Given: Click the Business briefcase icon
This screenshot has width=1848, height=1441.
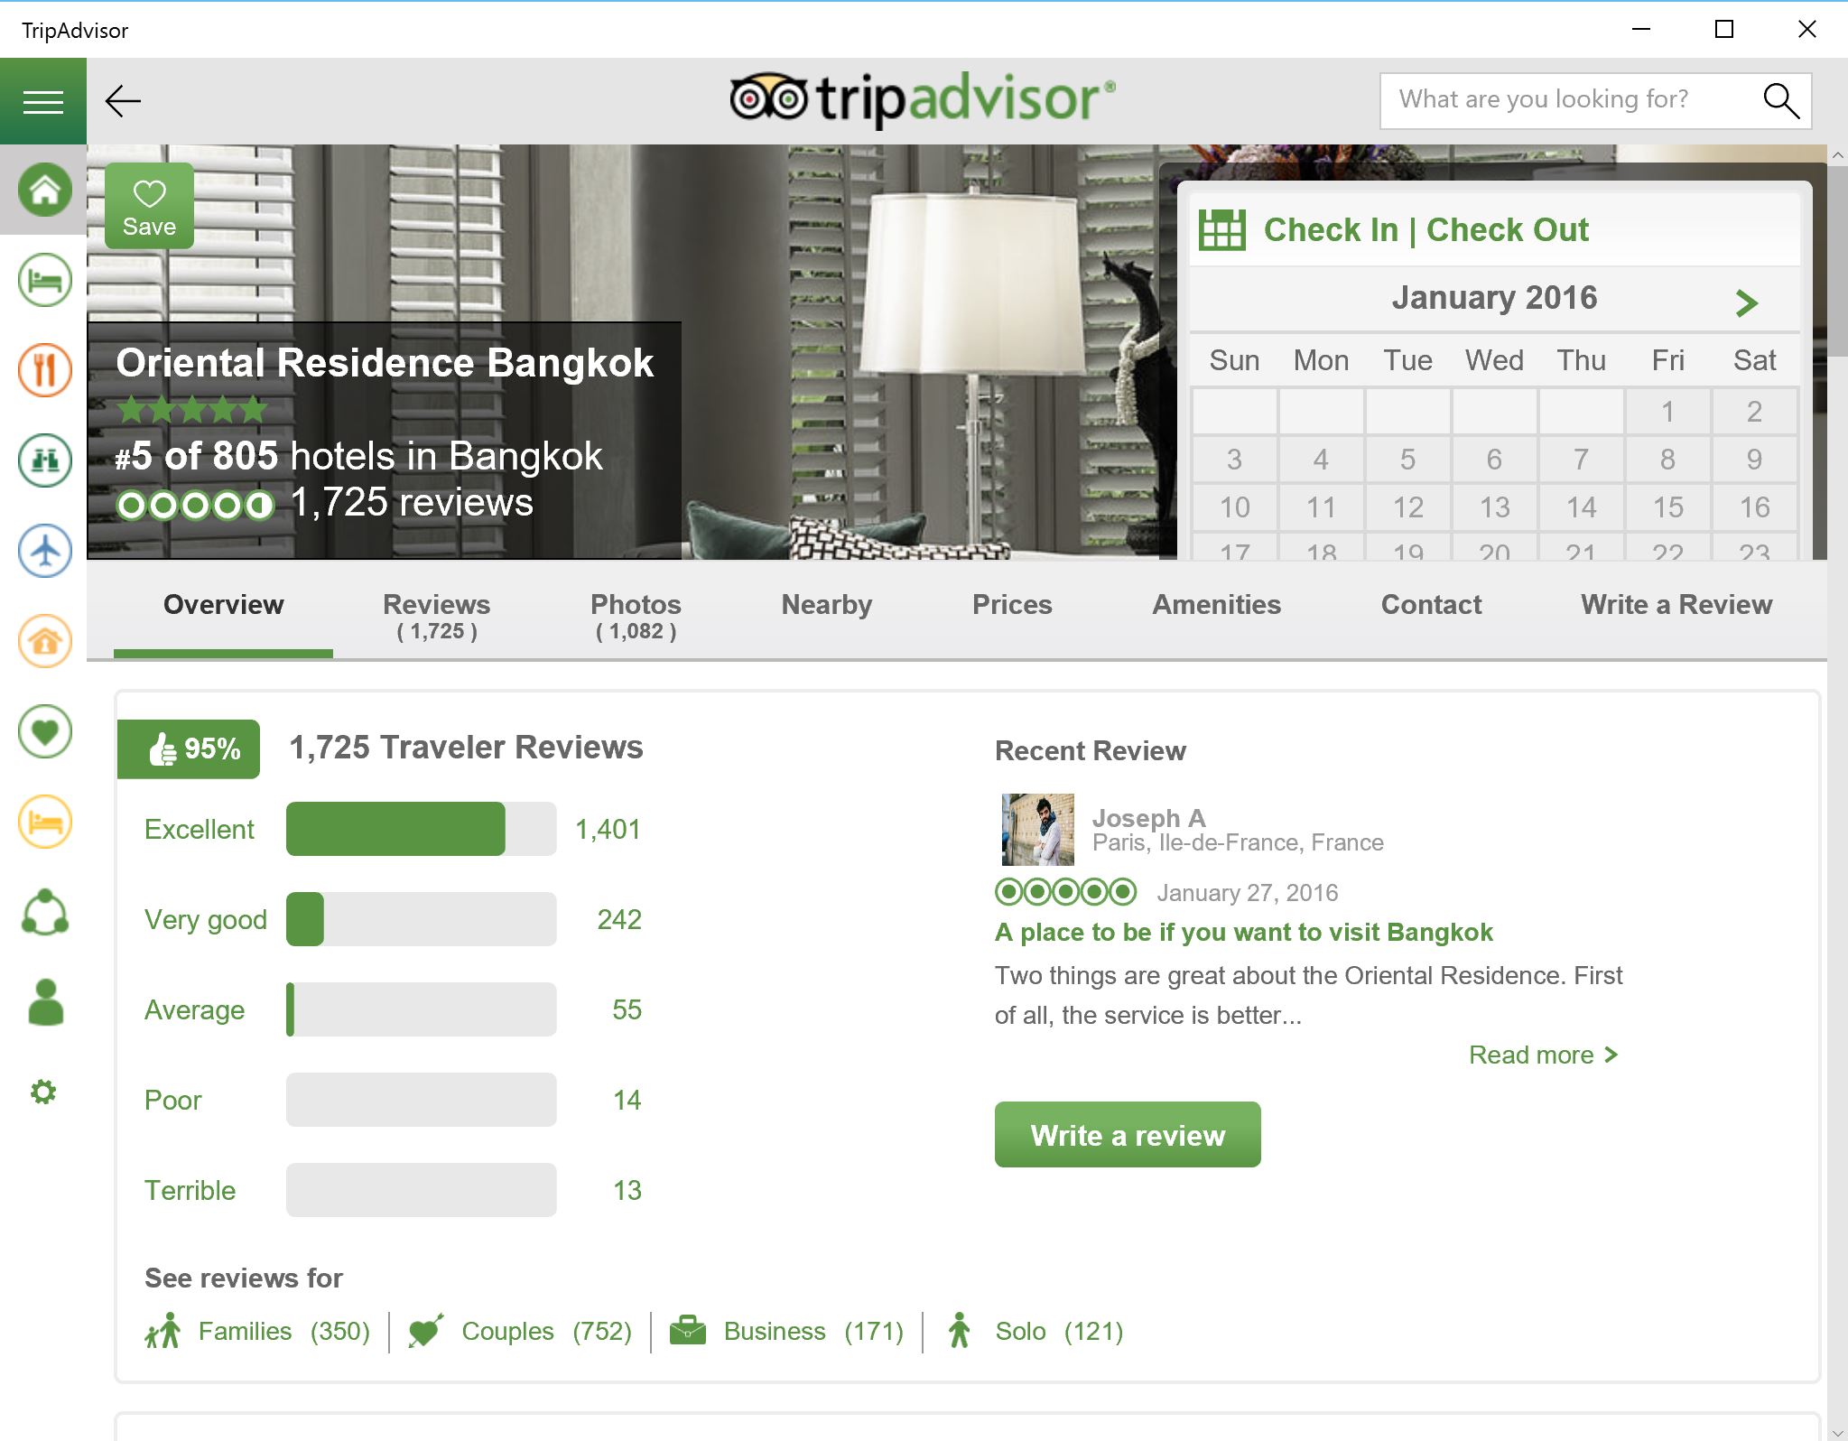Looking at the screenshot, I should coord(688,1331).
